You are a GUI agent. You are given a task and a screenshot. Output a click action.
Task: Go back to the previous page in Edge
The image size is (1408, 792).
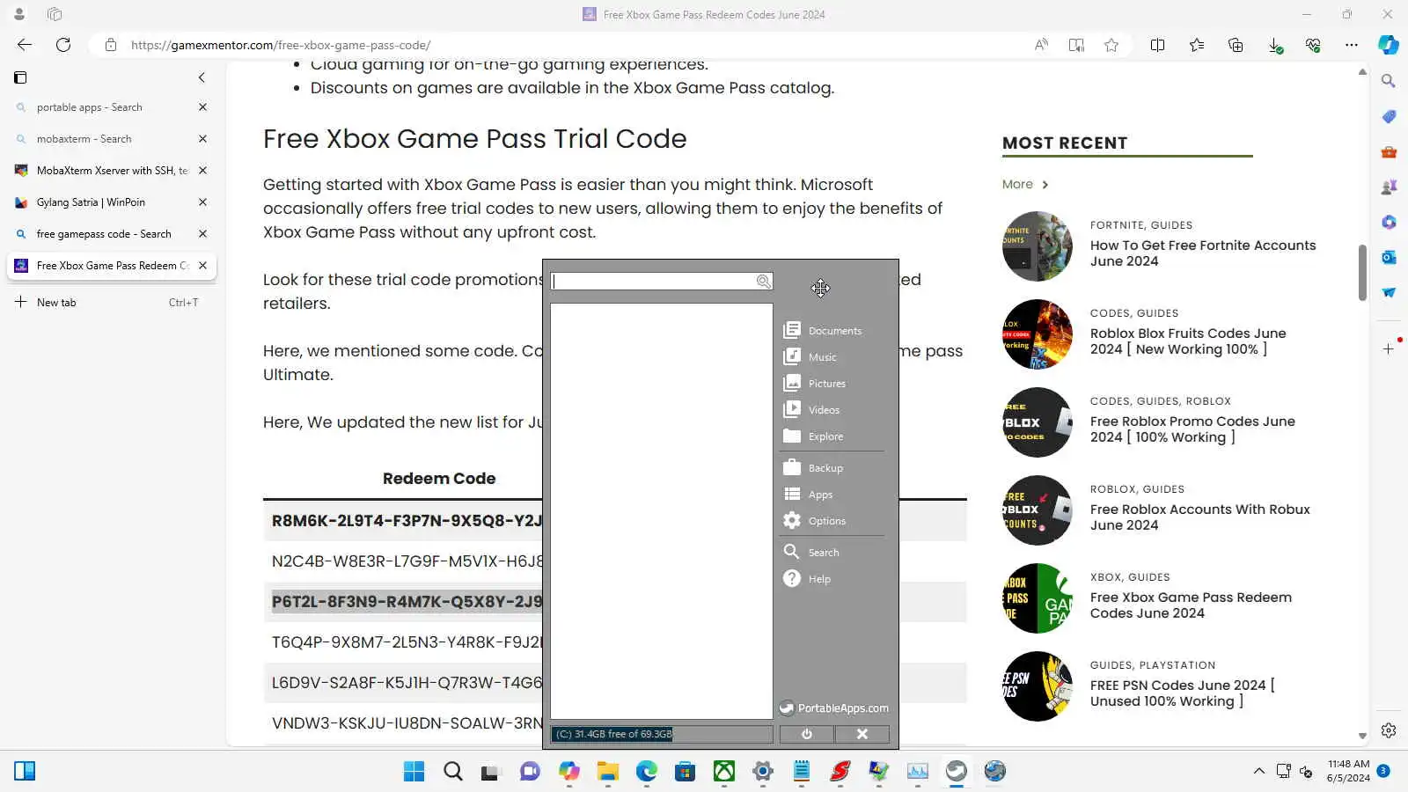(25, 45)
